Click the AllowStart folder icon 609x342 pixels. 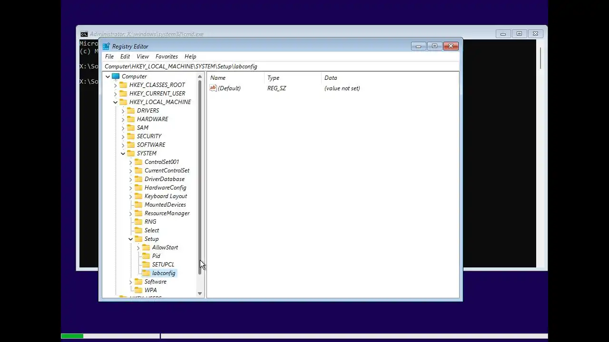tap(146, 247)
